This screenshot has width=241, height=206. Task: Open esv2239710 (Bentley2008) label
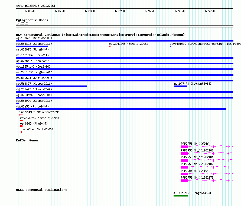click(x=40, y=118)
